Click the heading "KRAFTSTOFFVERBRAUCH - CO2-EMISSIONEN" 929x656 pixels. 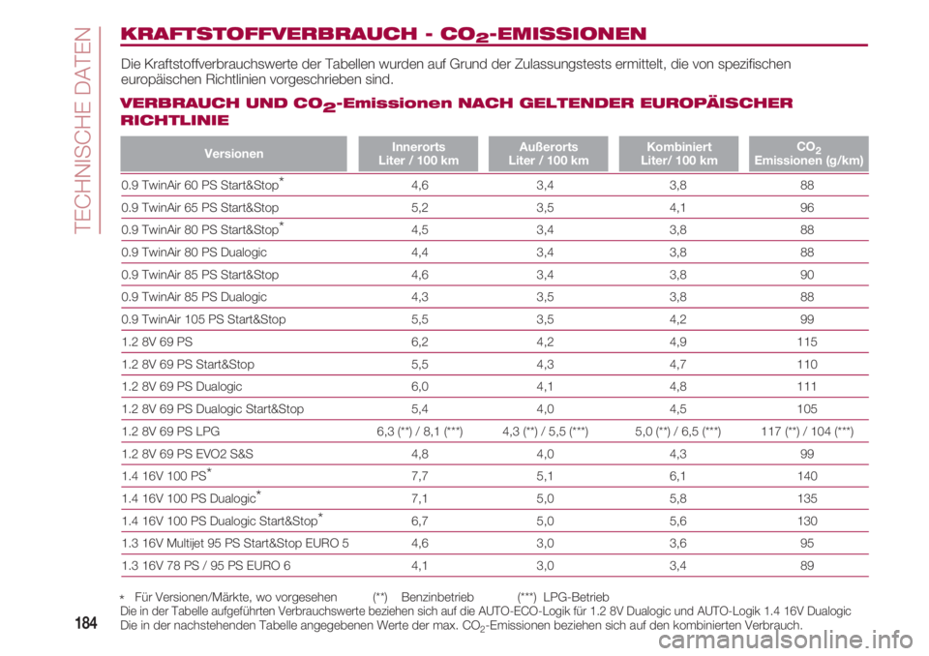pos(383,35)
